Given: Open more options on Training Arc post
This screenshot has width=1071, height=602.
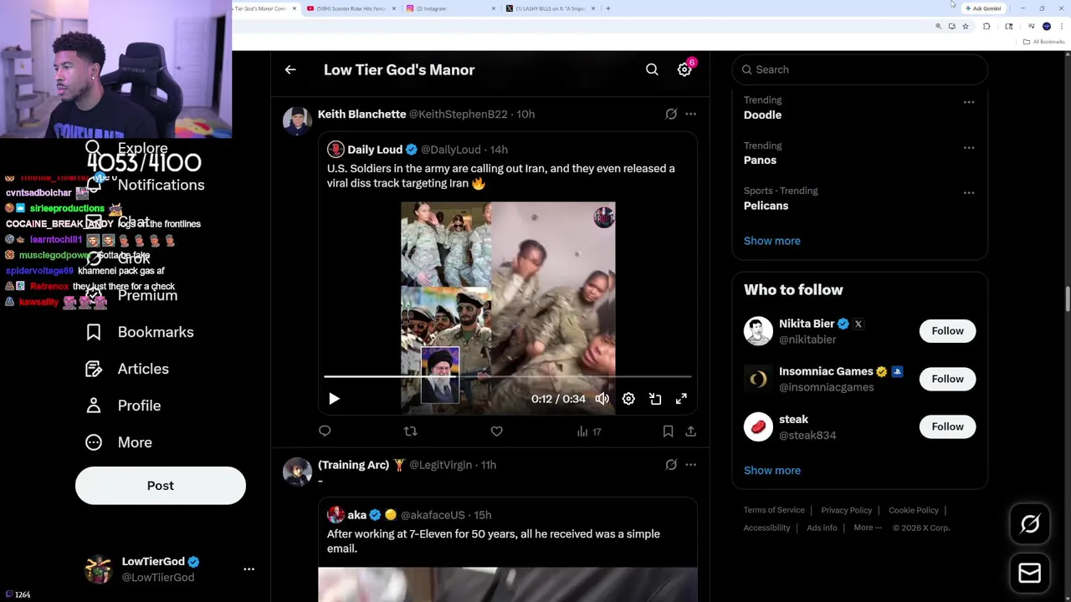Looking at the screenshot, I should click(x=690, y=465).
